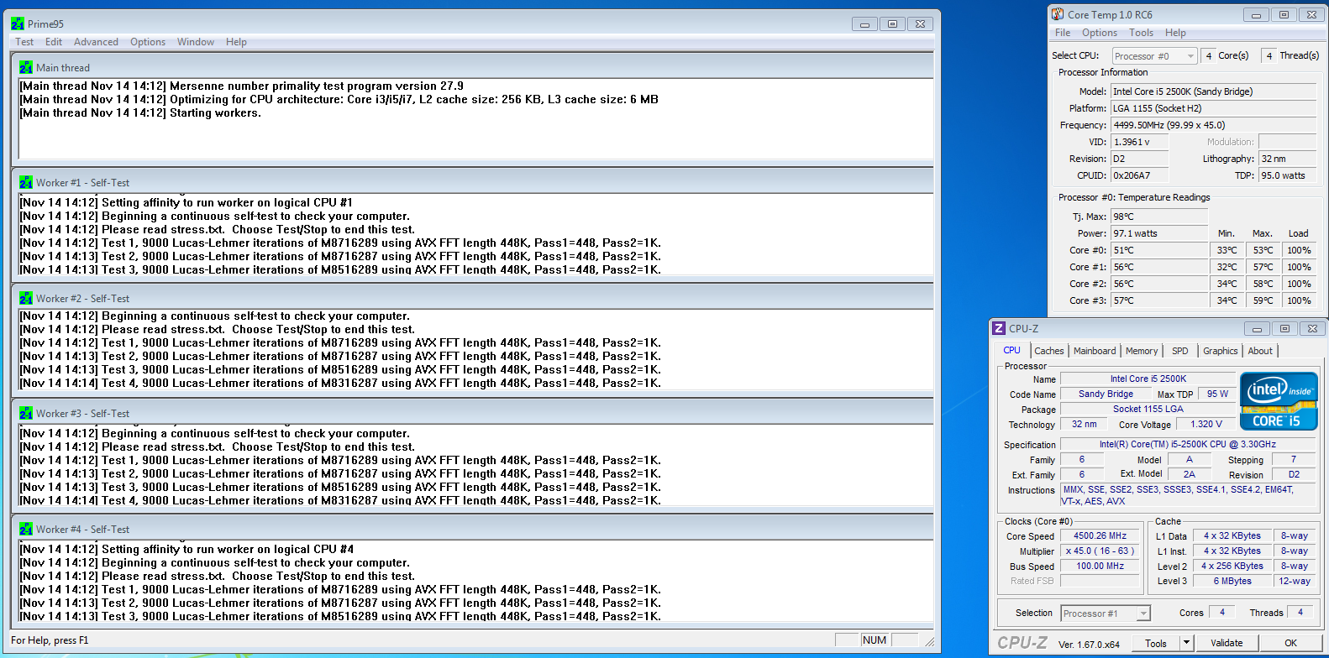Click the Worker #4 Self-Test window icon
Image resolution: width=1329 pixels, height=658 pixels.
[x=26, y=529]
